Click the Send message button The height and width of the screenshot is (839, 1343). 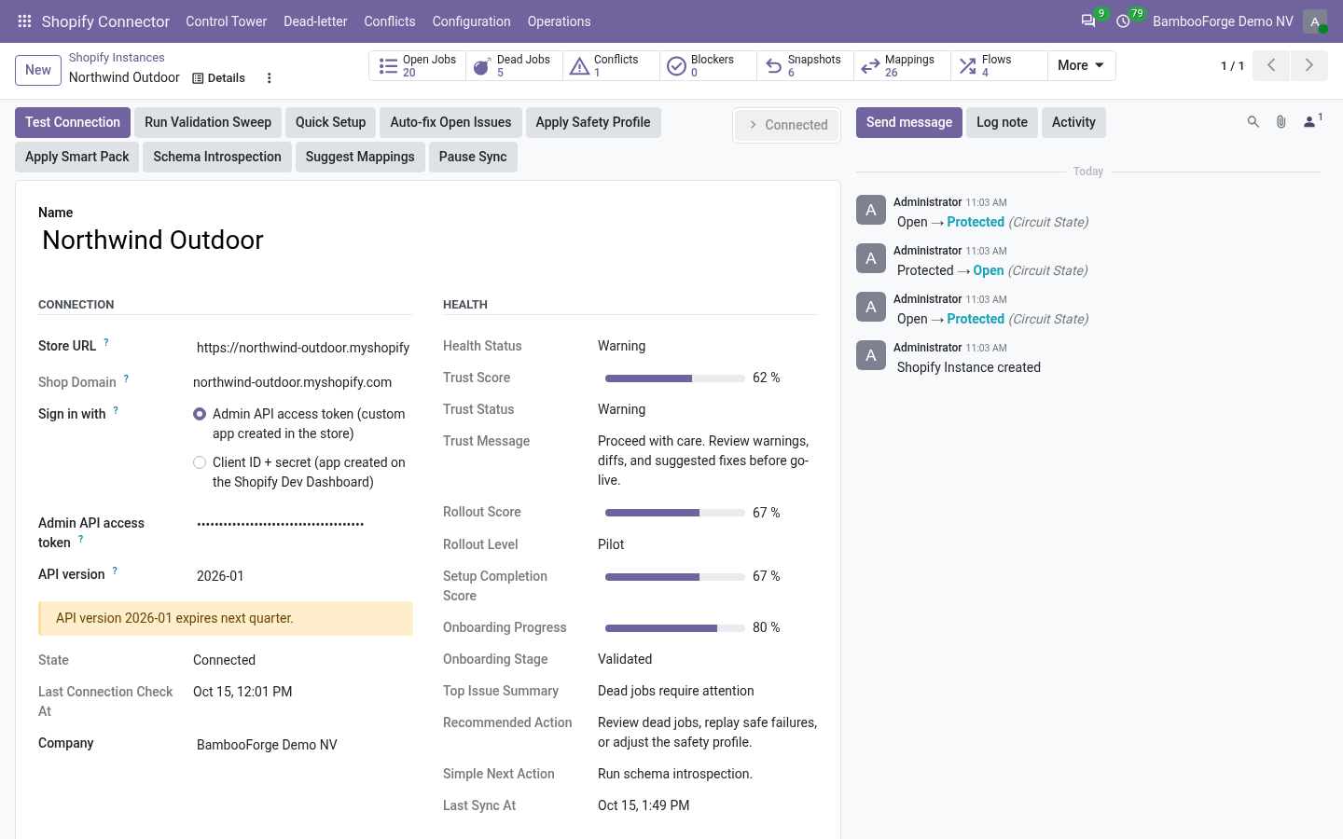[x=909, y=122]
